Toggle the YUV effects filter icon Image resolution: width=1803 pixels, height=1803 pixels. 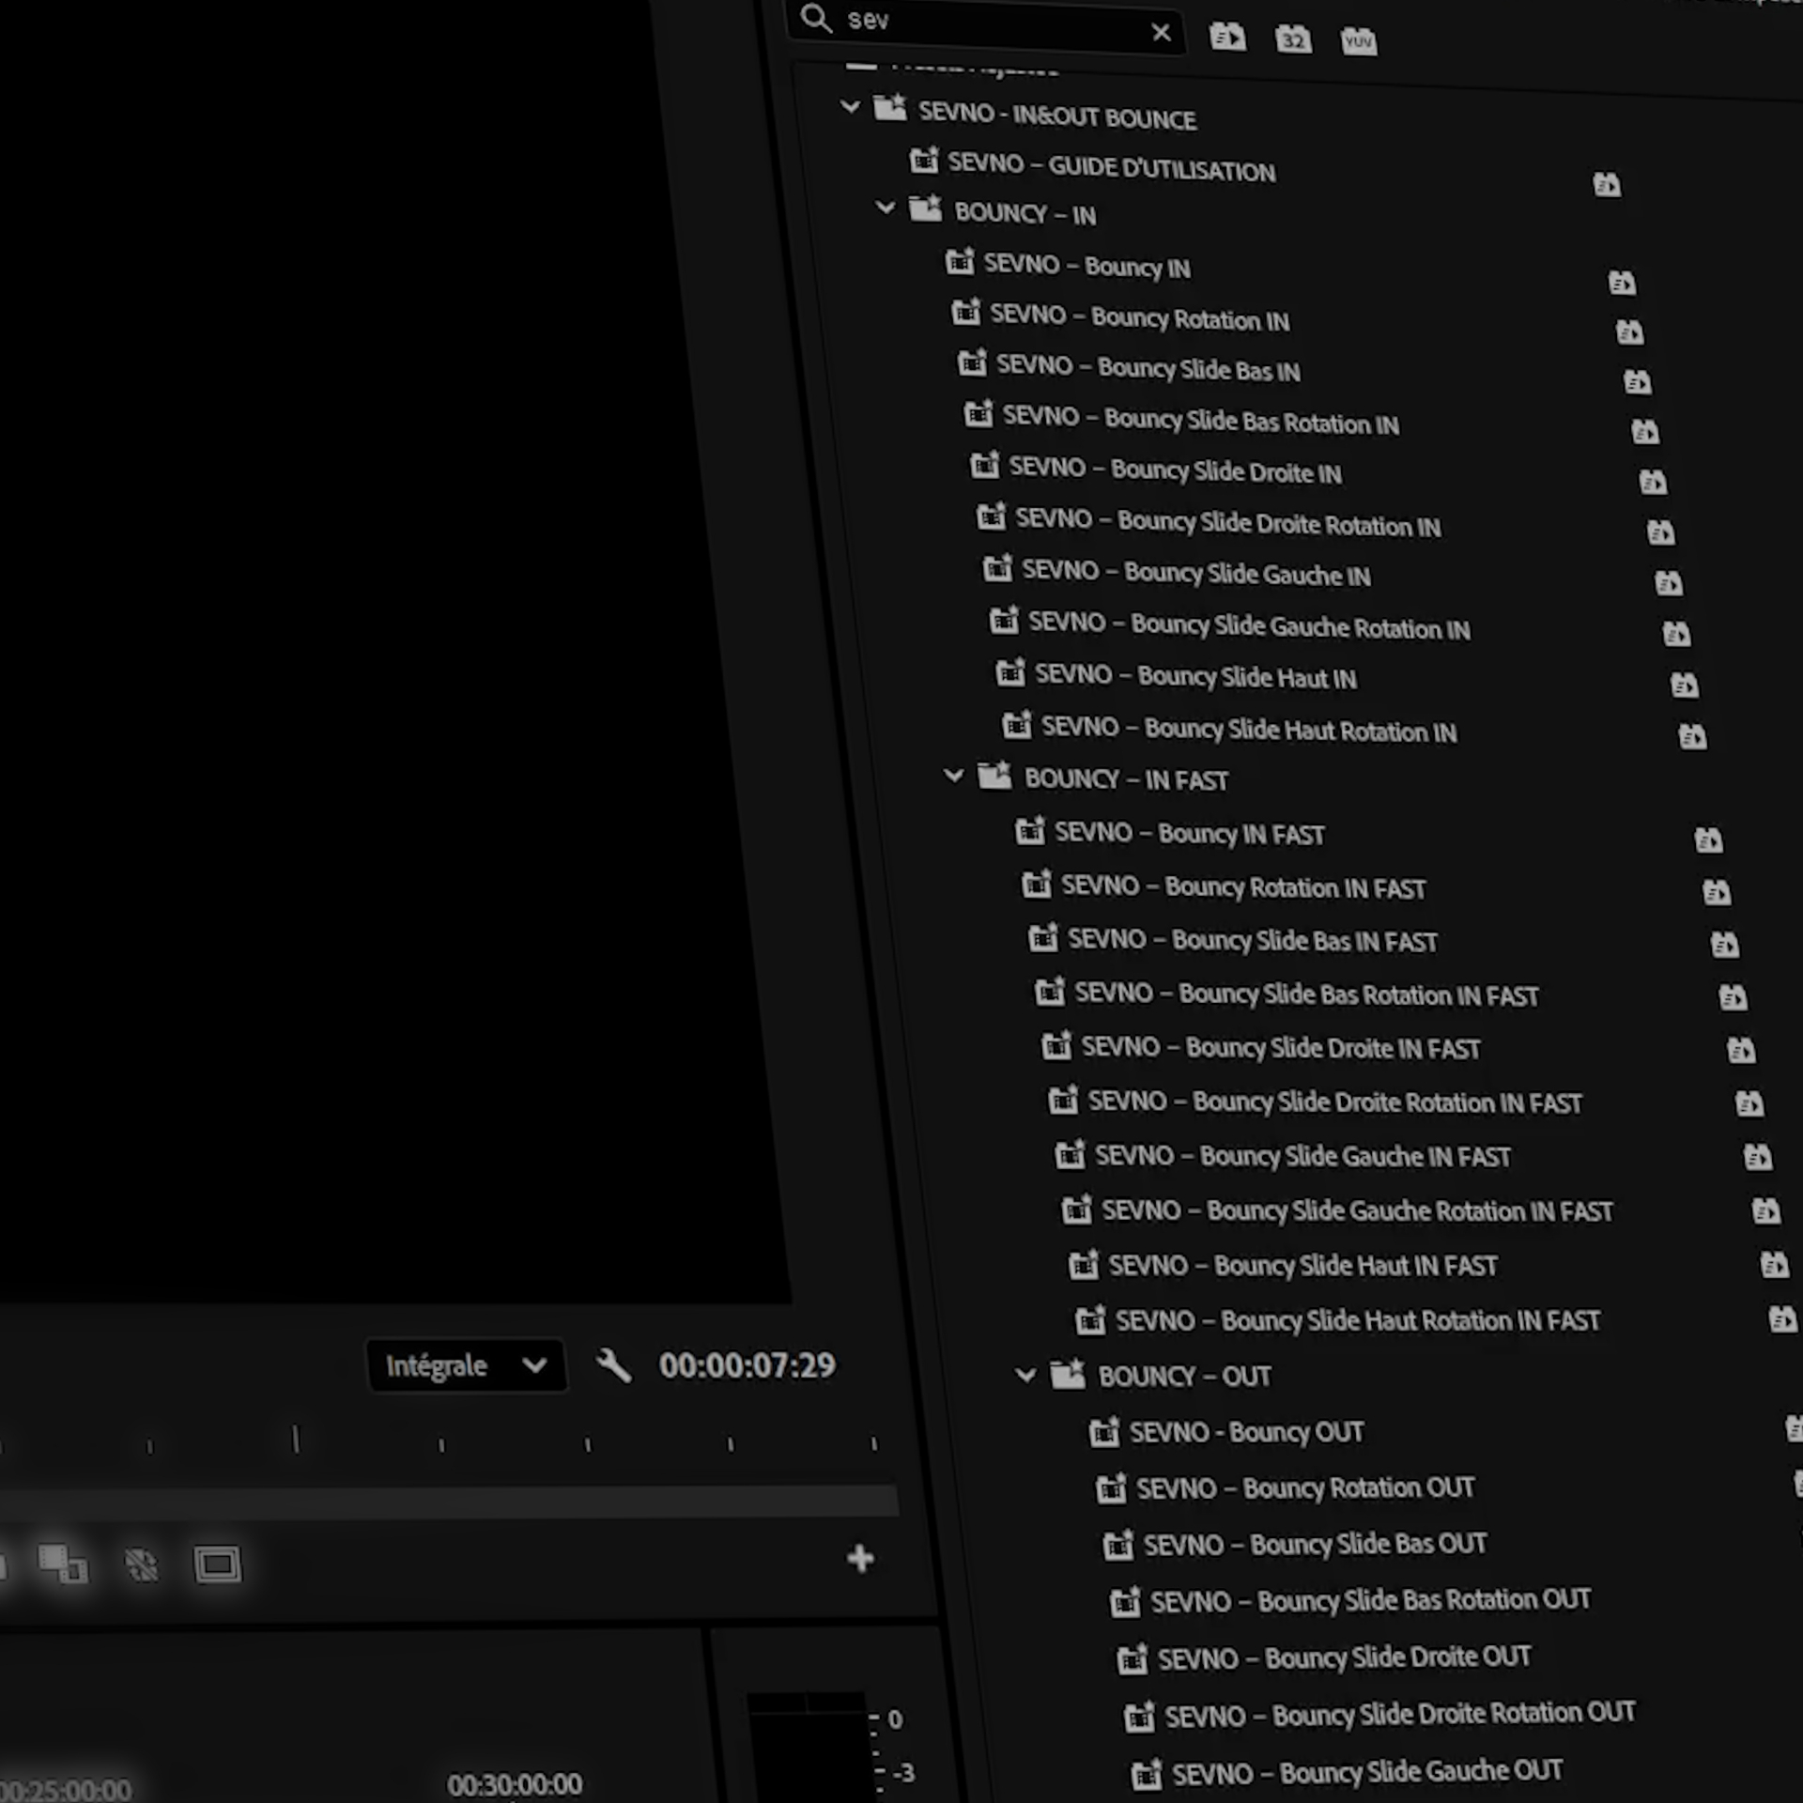[1358, 41]
